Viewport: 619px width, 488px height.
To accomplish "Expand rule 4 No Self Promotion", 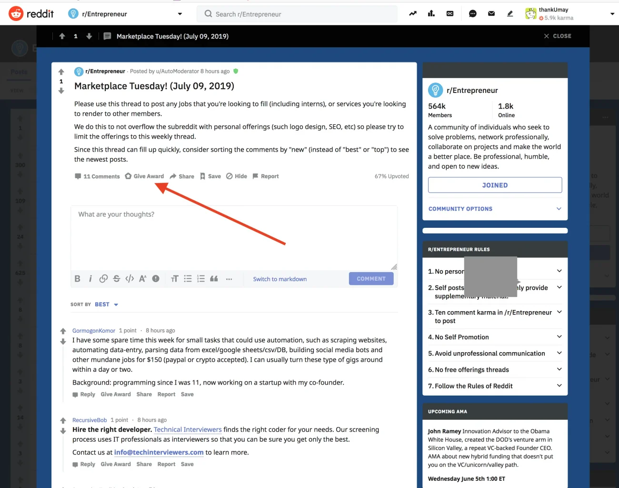I will point(559,336).
